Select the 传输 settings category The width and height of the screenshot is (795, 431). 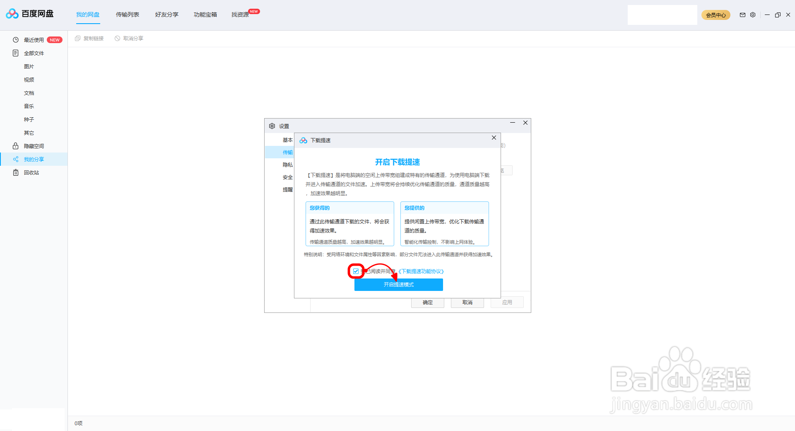pos(287,152)
